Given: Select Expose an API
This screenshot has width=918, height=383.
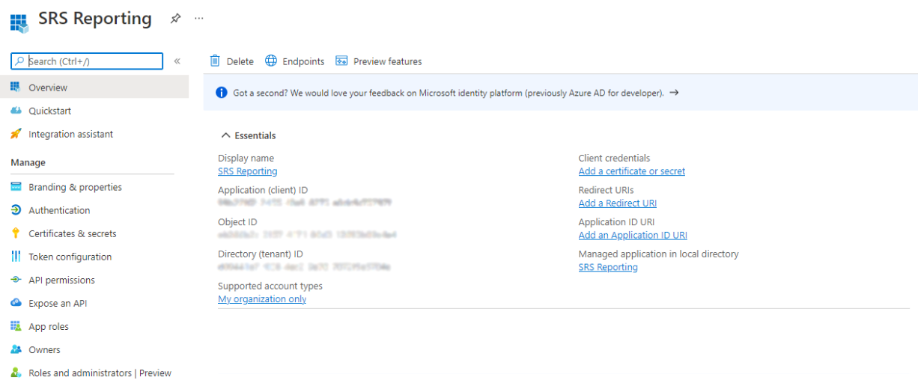Looking at the screenshot, I should pos(58,303).
